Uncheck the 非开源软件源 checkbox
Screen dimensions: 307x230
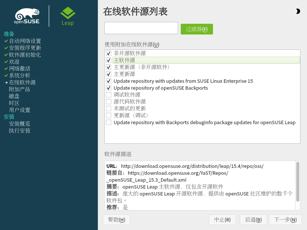point(109,54)
